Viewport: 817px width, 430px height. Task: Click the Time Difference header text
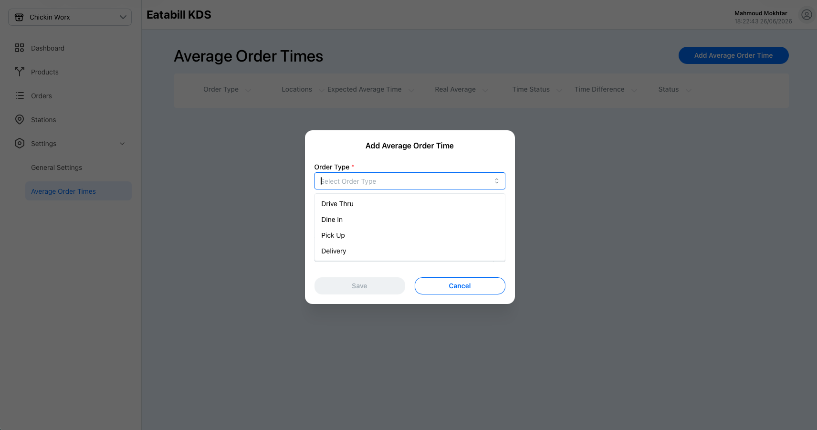click(x=599, y=89)
